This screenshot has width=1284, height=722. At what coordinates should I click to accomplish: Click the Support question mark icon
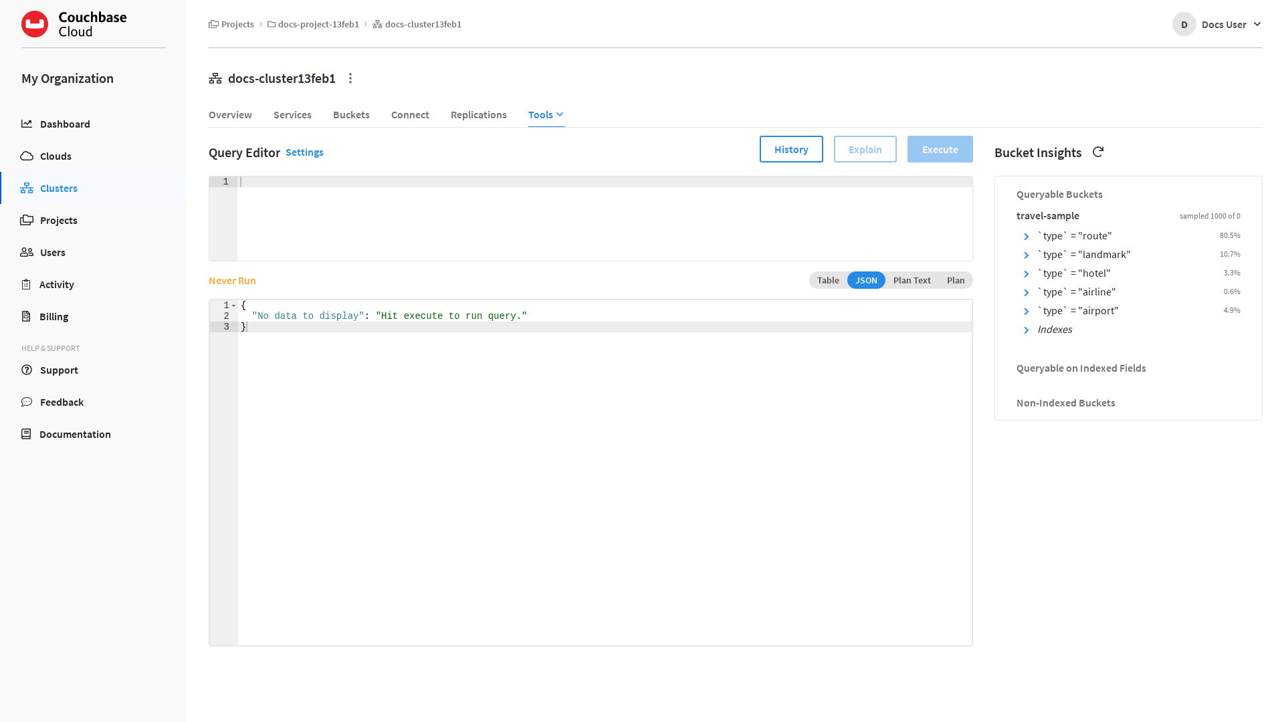(x=27, y=370)
